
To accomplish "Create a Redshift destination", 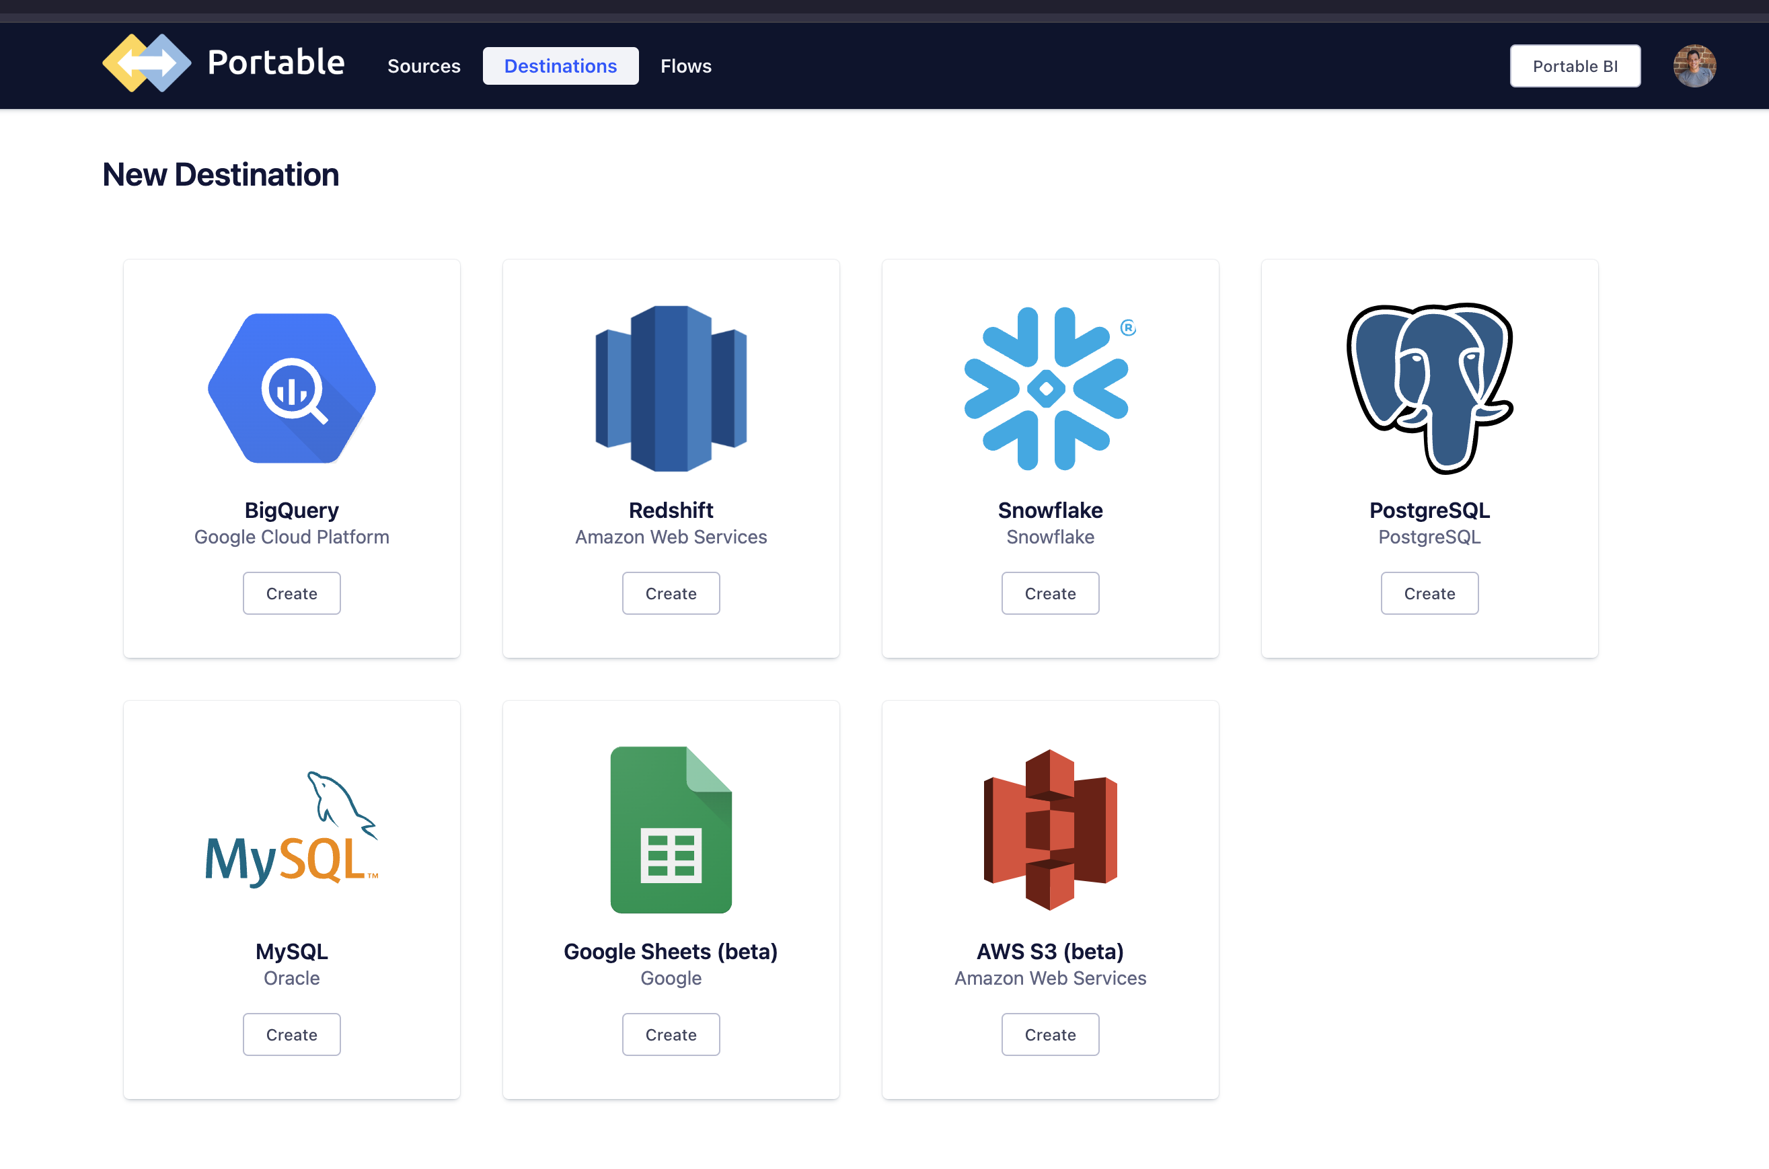I will pyautogui.click(x=671, y=593).
